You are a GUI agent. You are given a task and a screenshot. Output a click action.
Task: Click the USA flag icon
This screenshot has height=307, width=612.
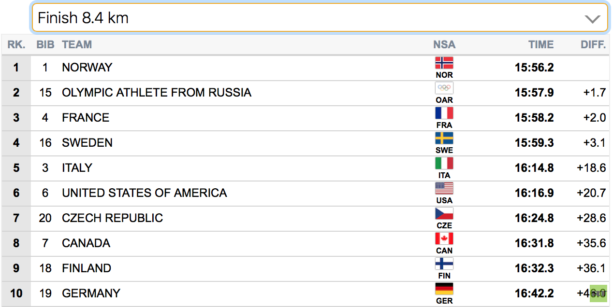point(444,188)
